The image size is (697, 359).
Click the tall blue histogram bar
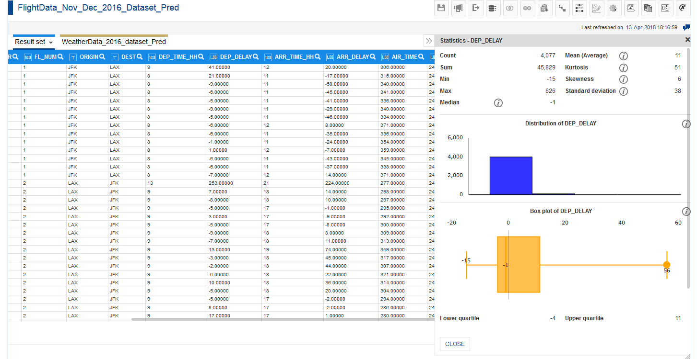pos(511,175)
